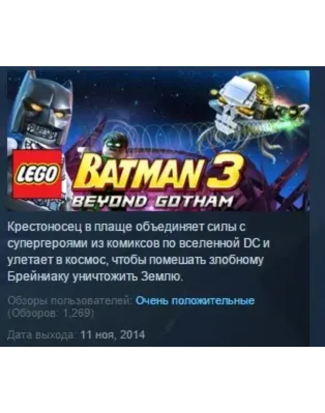
Task: Click the Обзоры пользователей label
Action: pos(70,300)
